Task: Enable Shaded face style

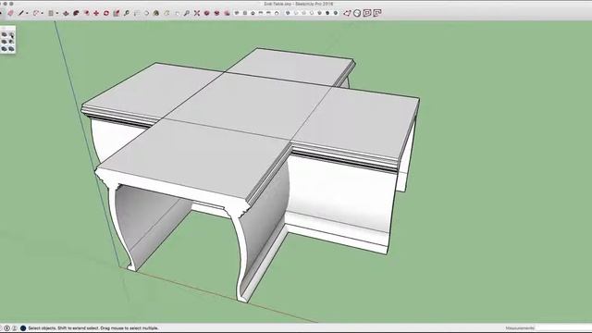Action: (320, 13)
